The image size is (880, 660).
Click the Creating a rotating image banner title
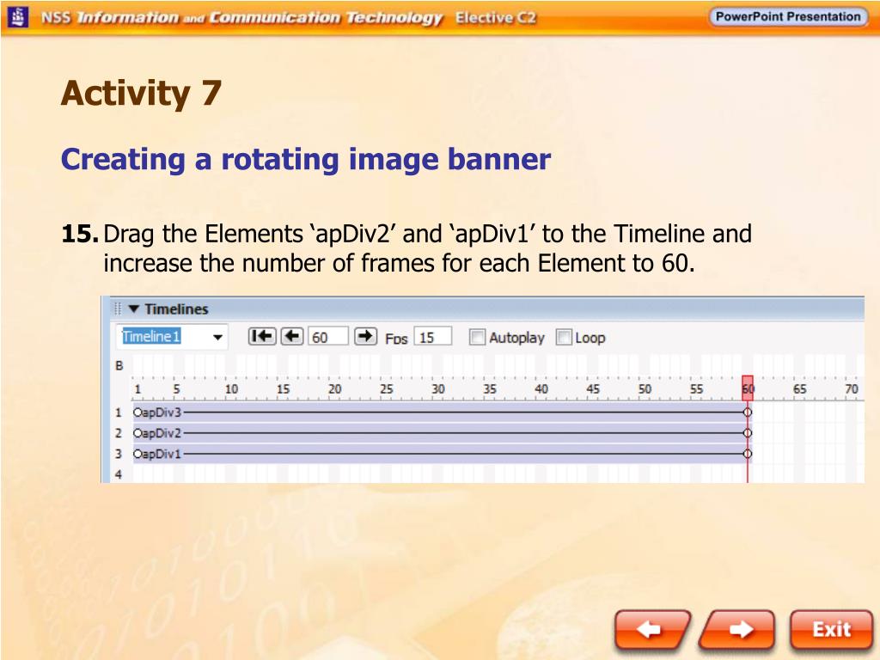(306, 159)
